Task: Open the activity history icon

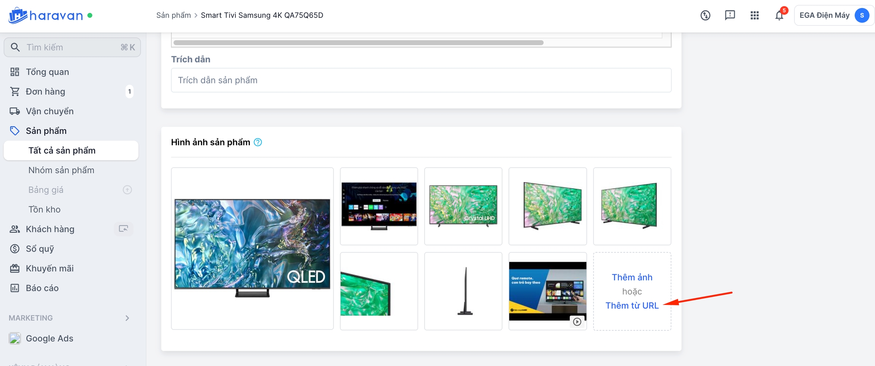Action: click(x=705, y=16)
